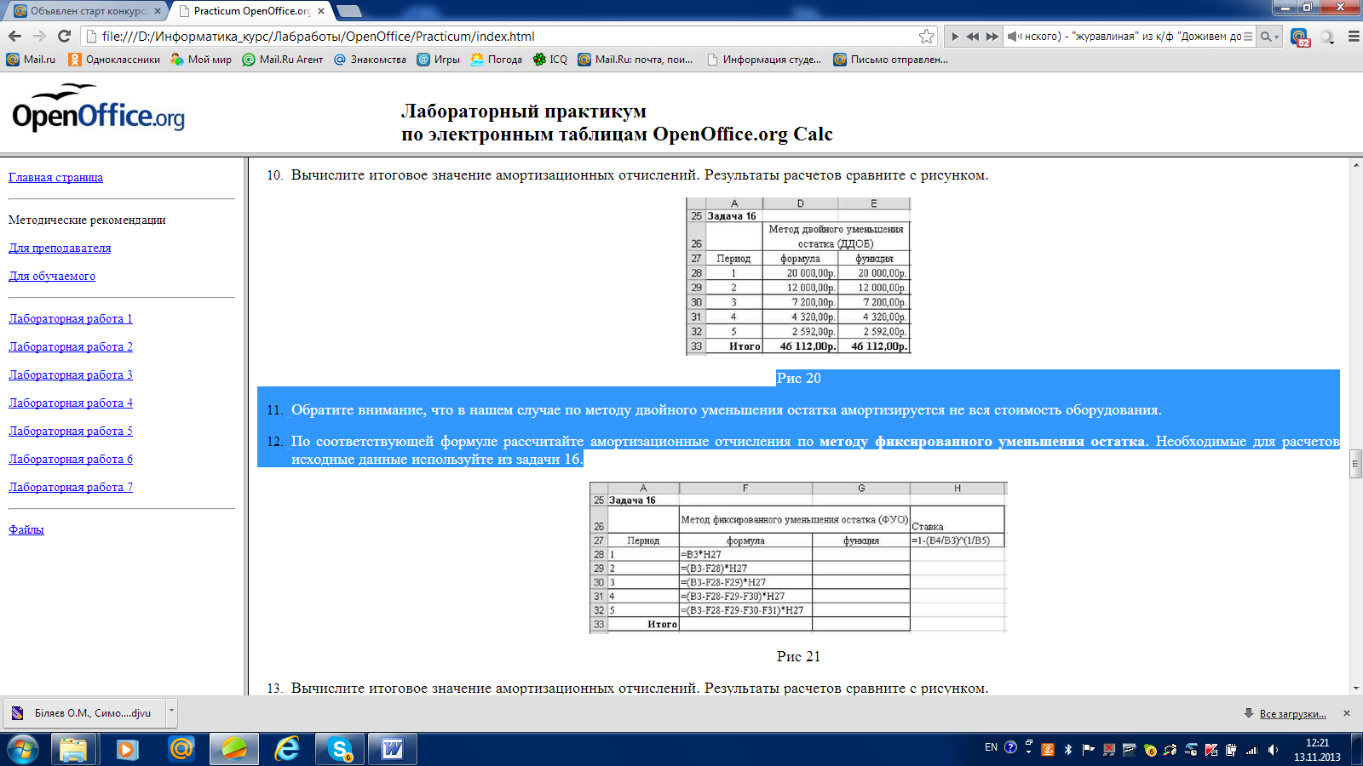Open the Для преподавателя link
The height and width of the screenshot is (766, 1363).
coord(60,248)
